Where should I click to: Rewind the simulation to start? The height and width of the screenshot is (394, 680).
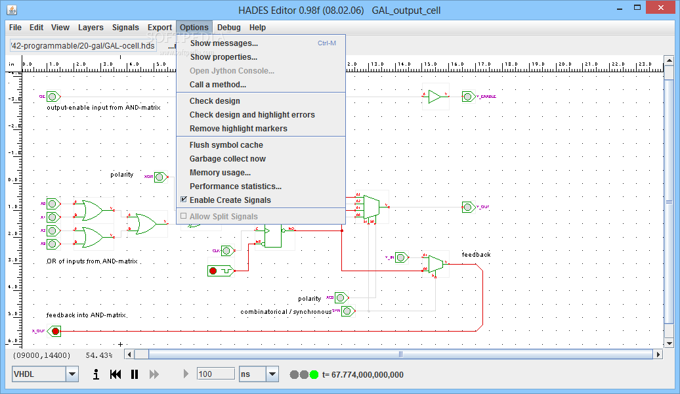[x=116, y=374]
